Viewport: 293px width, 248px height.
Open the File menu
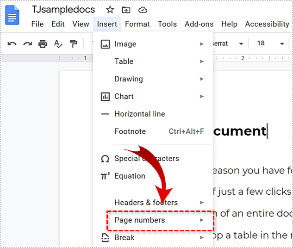pyautogui.click(x=37, y=24)
